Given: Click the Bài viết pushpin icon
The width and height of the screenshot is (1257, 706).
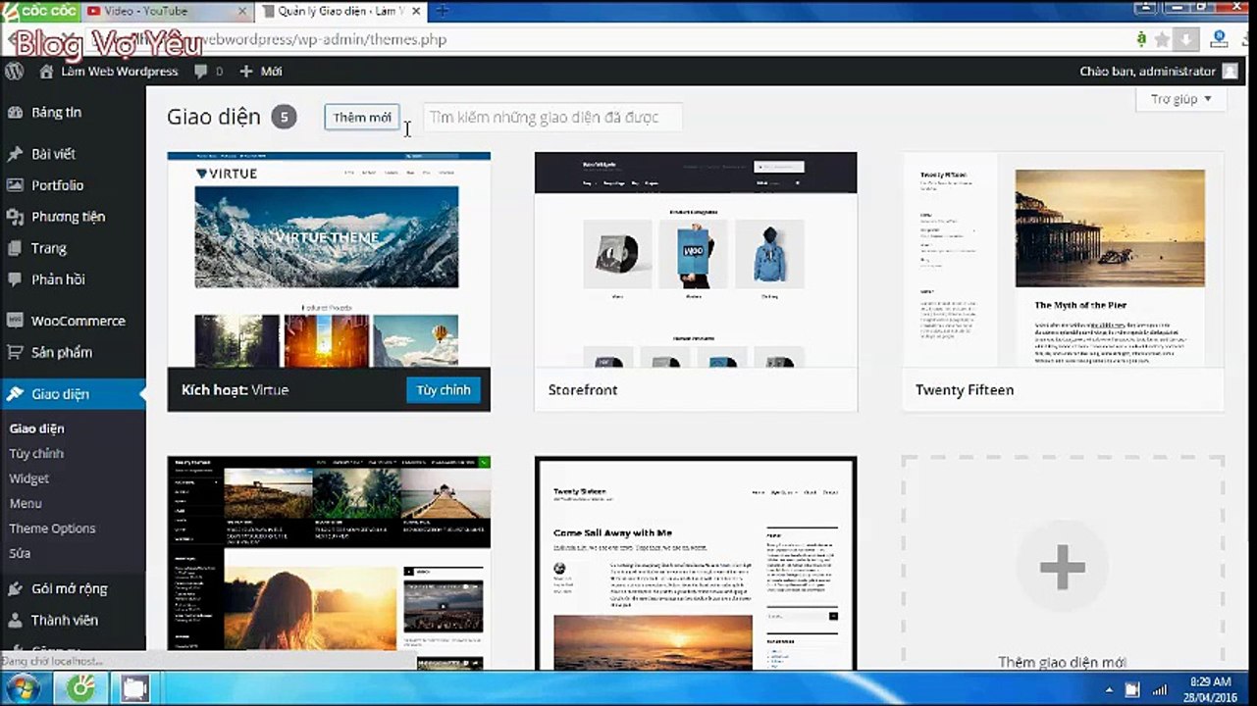Looking at the screenshot, I should [x=15, y=154].
